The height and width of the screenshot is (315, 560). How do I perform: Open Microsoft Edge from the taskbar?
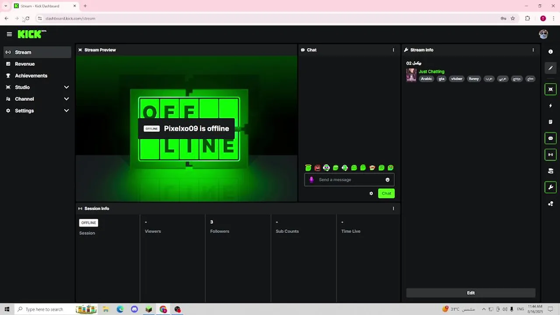click(x=120, y=309)
